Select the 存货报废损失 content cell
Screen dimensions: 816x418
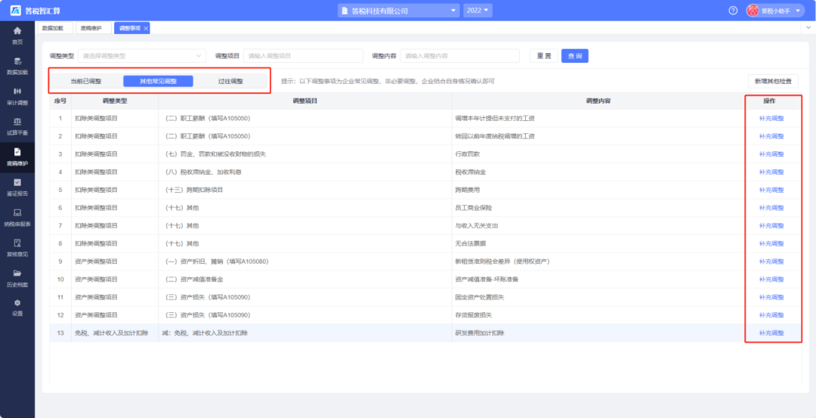(598, 315)
